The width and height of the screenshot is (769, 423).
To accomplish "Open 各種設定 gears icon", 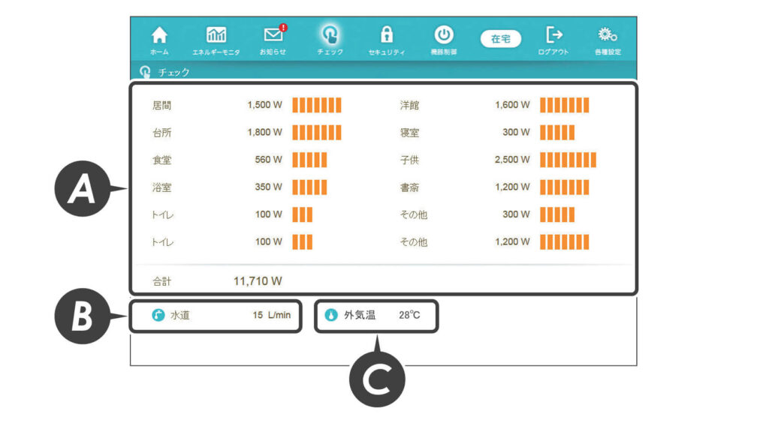I will pos(607,34).
